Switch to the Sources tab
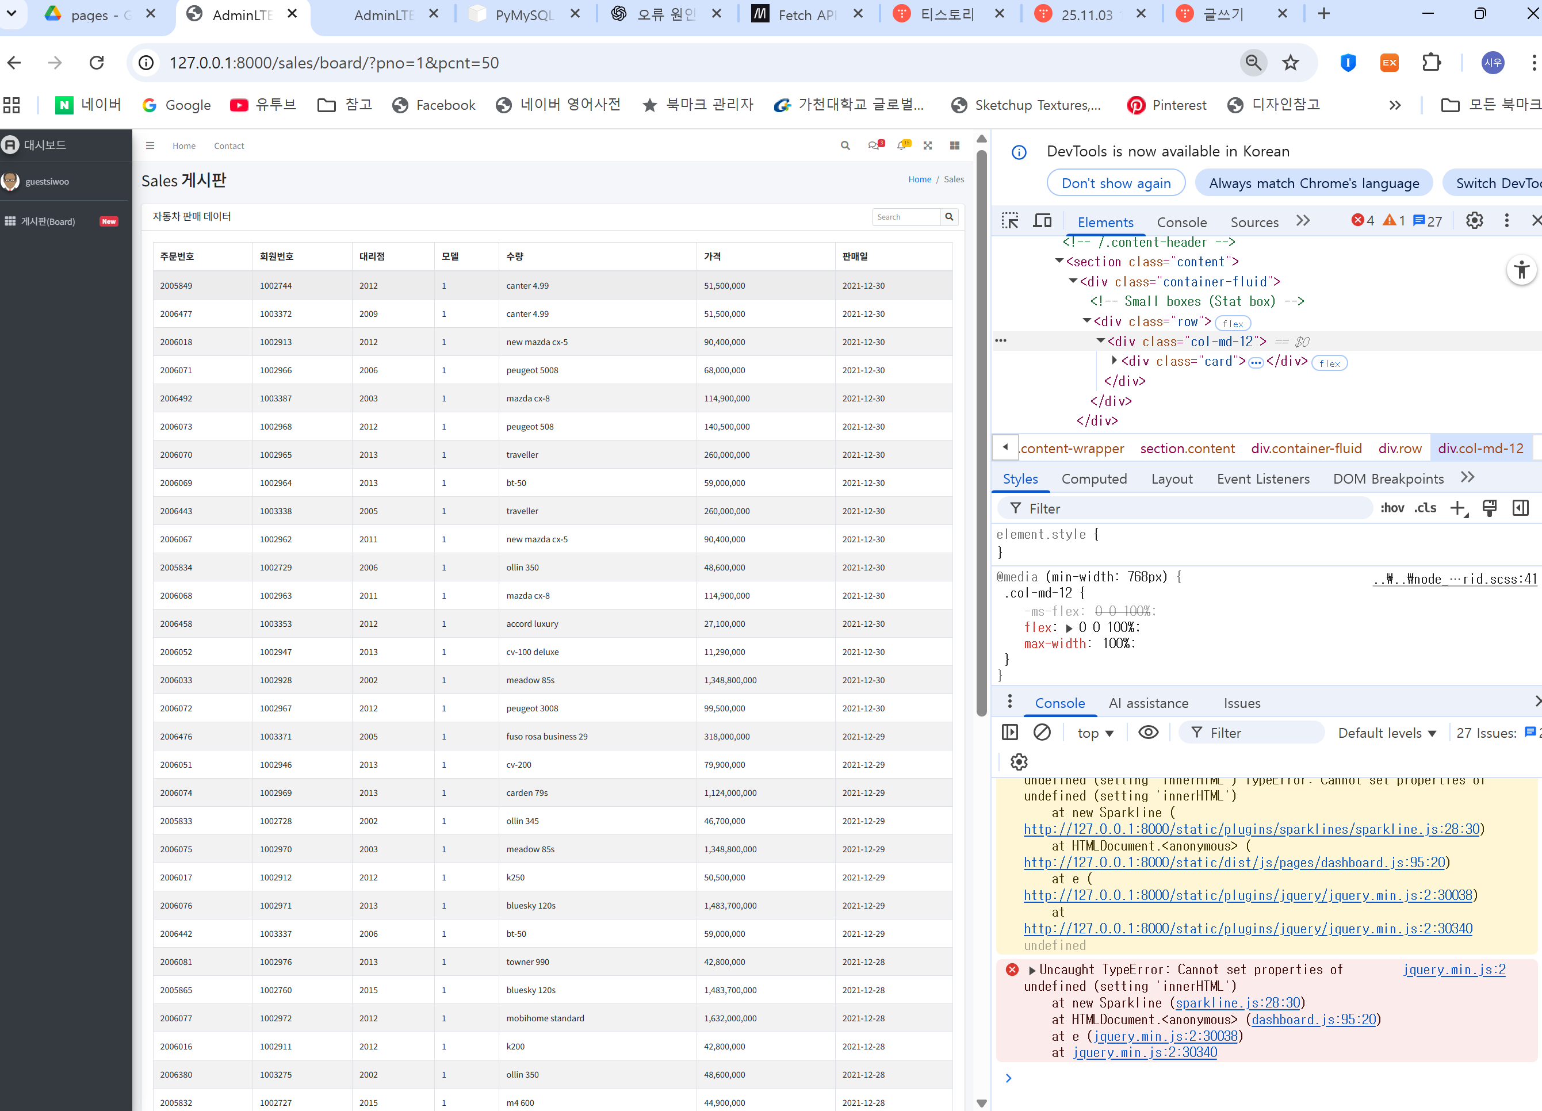 coord(1254,223)
